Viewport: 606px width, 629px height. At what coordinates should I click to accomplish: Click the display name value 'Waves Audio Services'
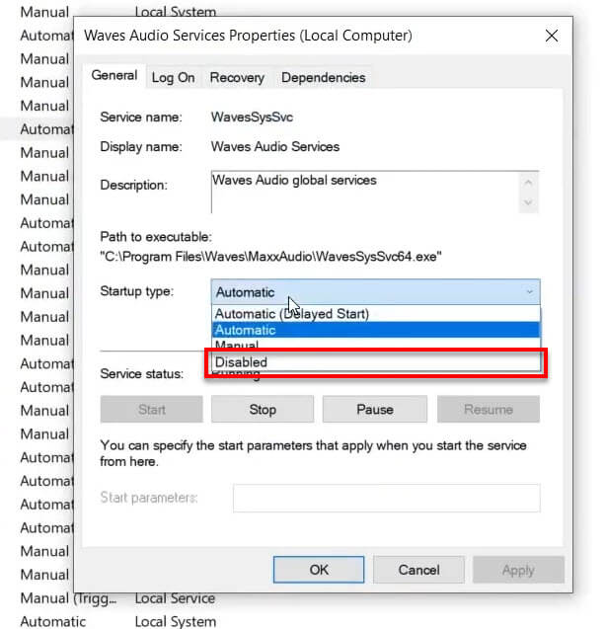click(275, 147)
